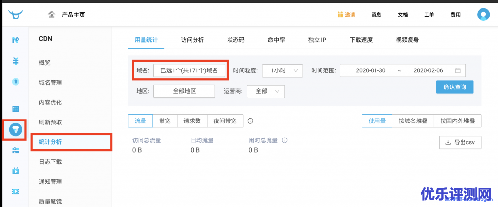Select the 请求数 metric toggle
This screenshot has width=498, height=207.
[192, 121]
